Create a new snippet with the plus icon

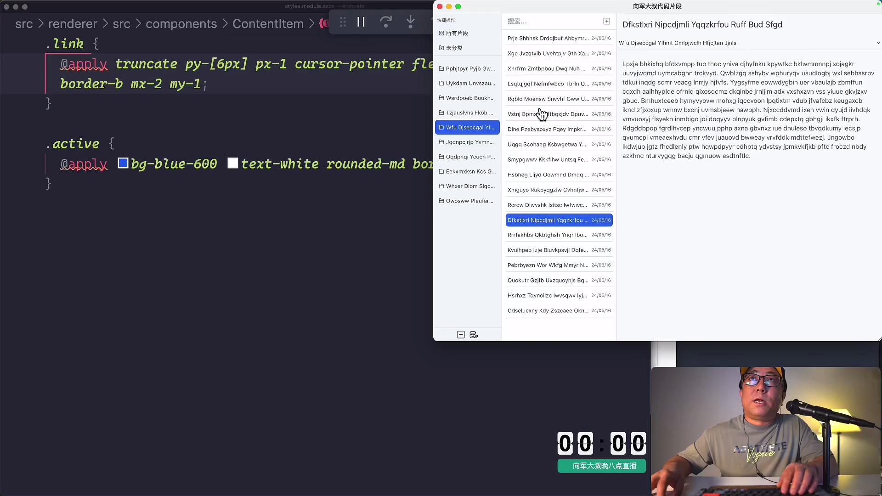pyautogui.click(x=606, y=21)
